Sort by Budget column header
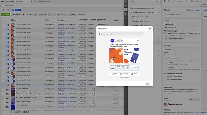The width and height of the screenshot is (207, 115). click(x=93, y=19)
